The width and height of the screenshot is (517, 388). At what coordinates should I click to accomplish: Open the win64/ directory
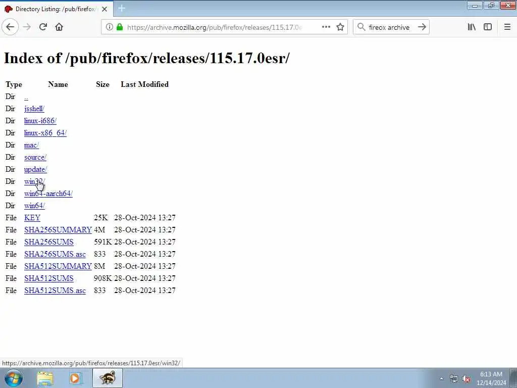pos(35,206)
